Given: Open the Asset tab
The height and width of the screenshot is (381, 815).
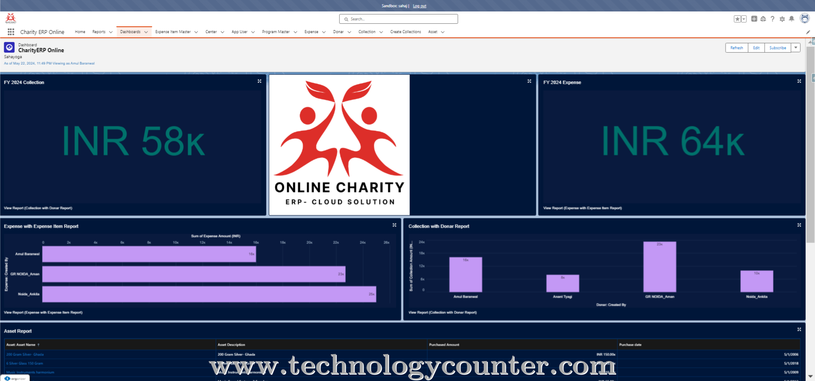Looking at the screenshot, I should 433,32.
